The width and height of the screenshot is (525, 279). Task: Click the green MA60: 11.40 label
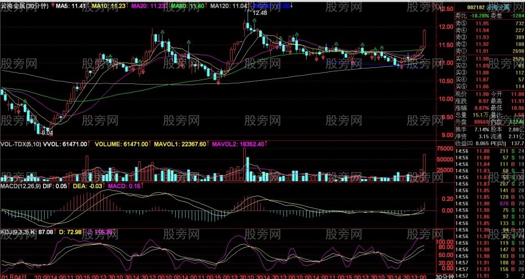click(x=187, y=6)
